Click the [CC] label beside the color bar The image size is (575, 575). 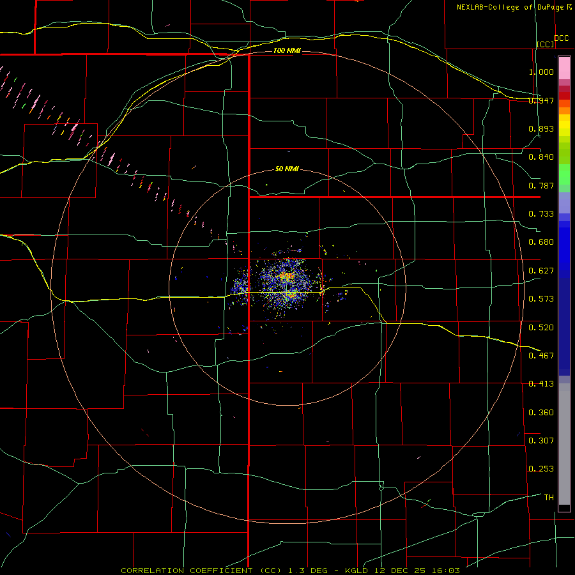click(545, 44)
